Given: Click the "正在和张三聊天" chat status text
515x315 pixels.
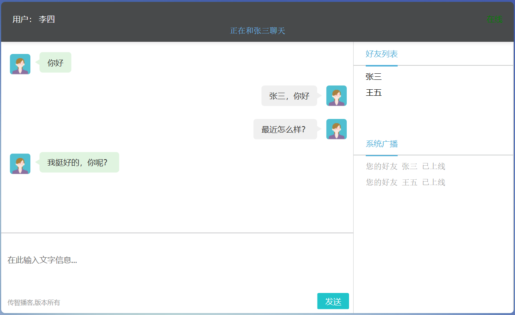Looking at the screenshot, I should [257, 31].
